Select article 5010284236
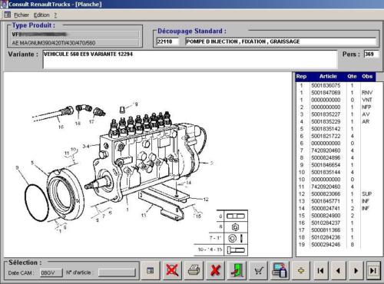 point(326,237)
